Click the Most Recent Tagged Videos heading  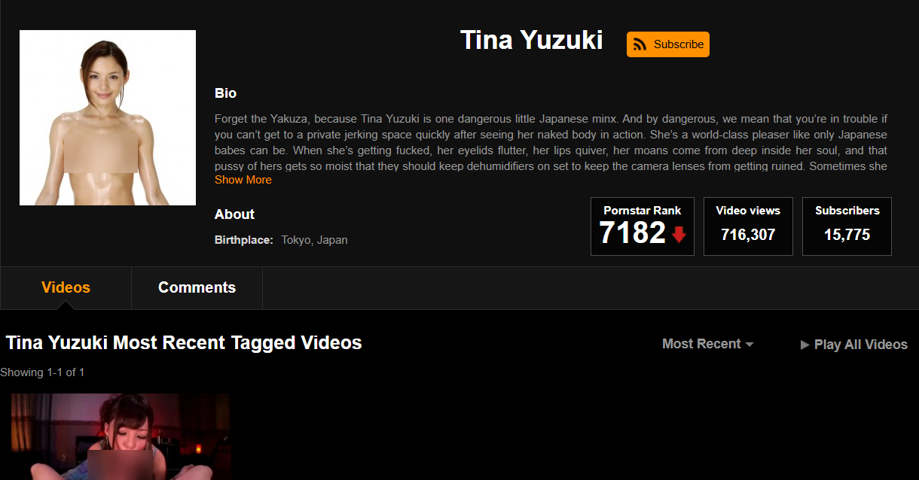pyautogui.click(x=184, y=343)
